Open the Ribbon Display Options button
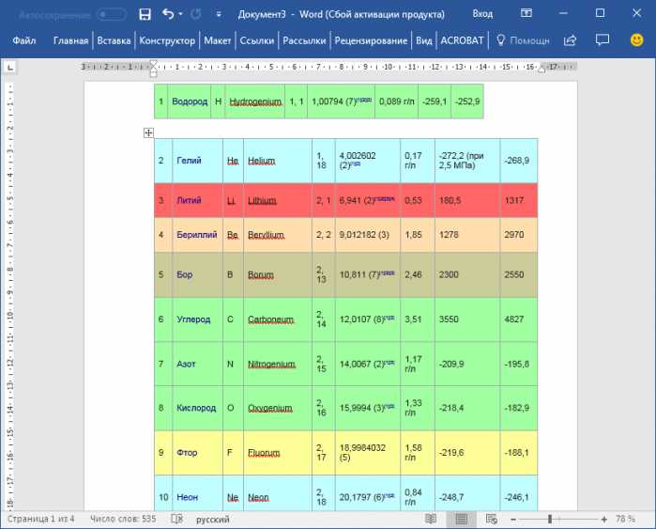 point(526,13)
